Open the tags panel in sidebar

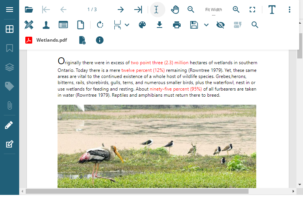pos(10,86)
